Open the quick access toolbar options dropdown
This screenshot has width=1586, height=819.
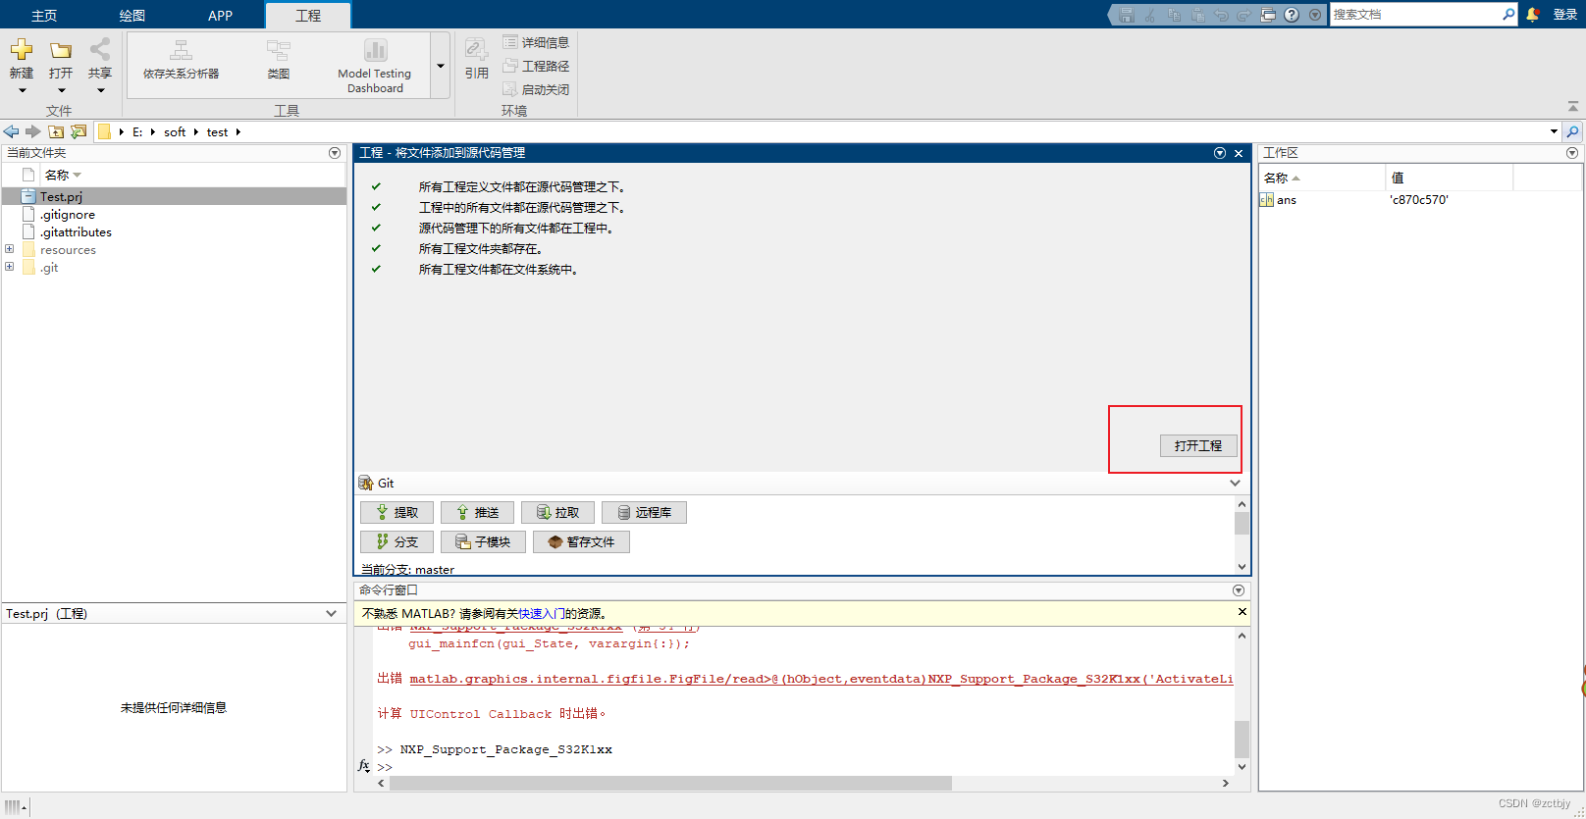1315,15
